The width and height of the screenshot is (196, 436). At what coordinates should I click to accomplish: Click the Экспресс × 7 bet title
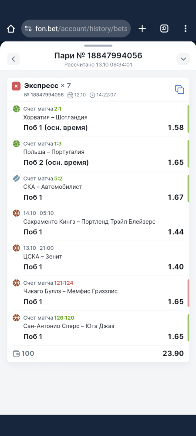click(47, 85)
